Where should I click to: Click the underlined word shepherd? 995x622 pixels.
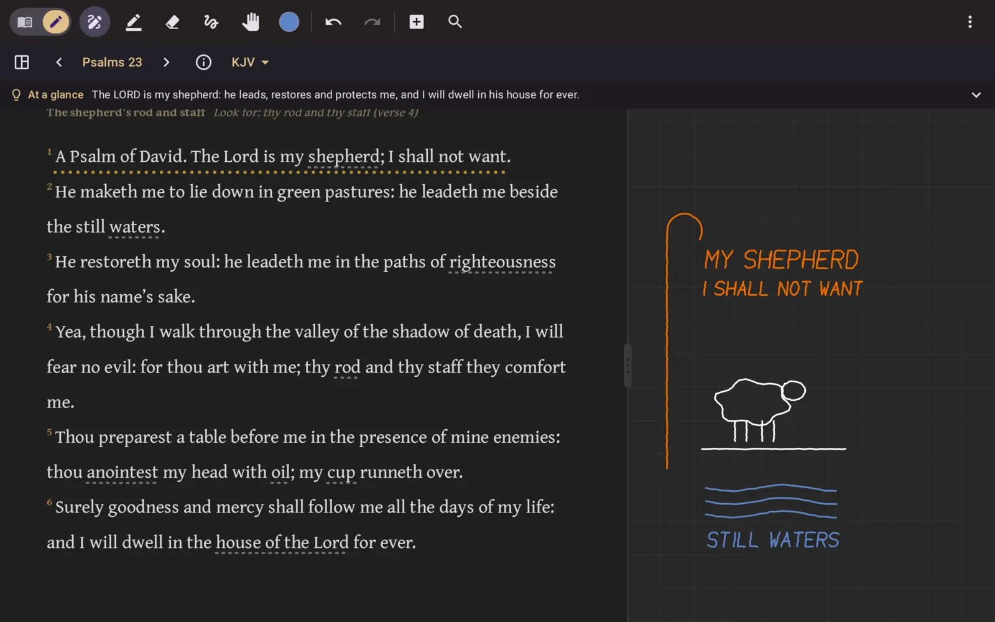[344, 157]
